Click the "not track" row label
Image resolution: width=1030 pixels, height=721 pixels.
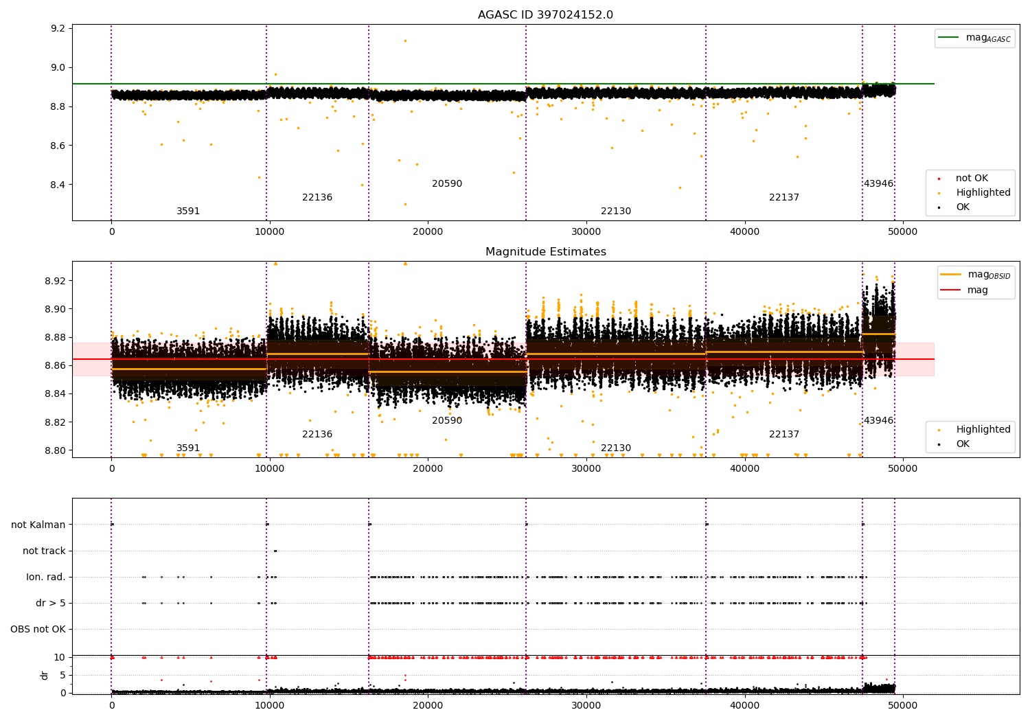44,551
